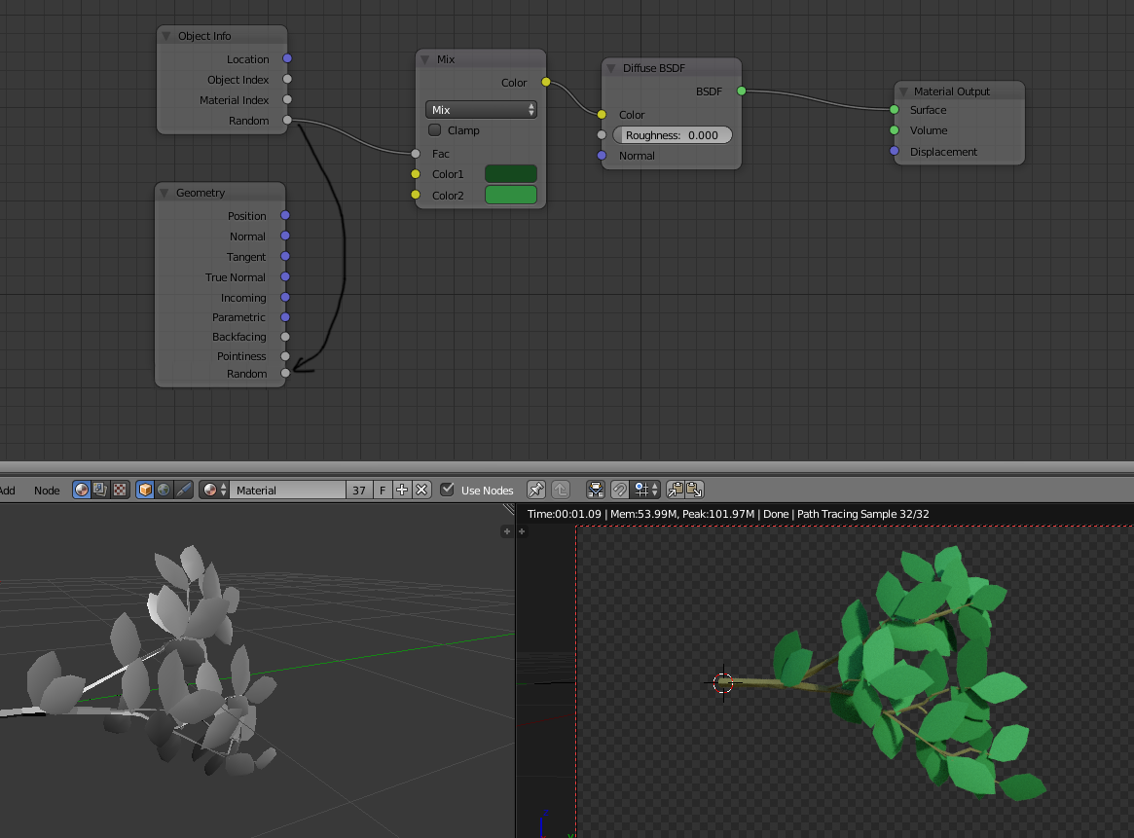Click the Mix node Color1 input socket
This screenshot has height=838, width=1134.
click(x=415, y=173)
